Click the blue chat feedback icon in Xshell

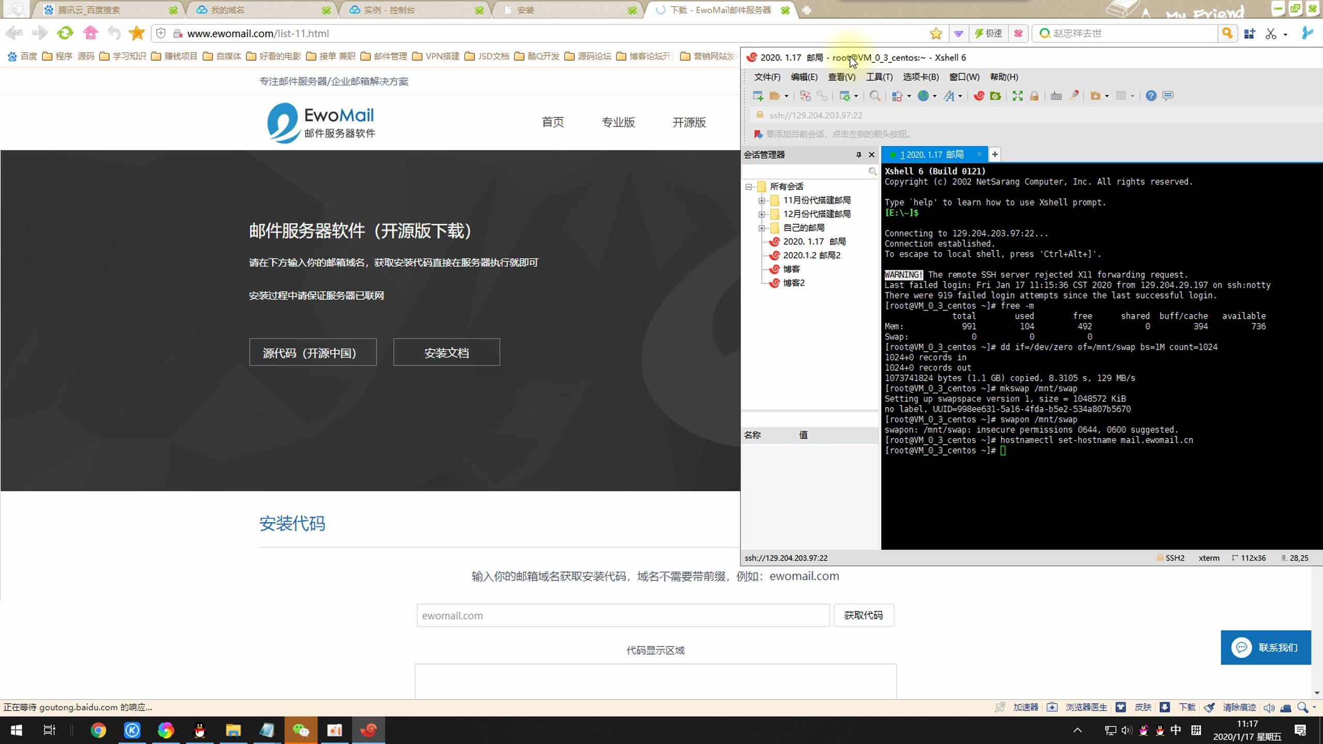1168,96
